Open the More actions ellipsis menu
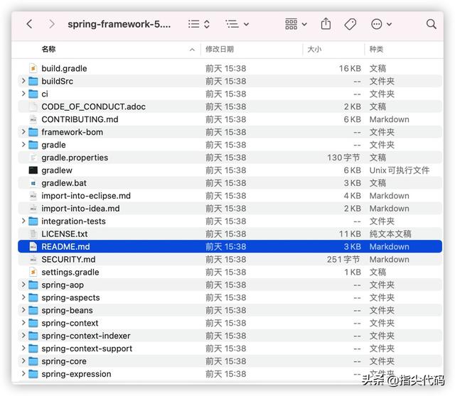 (381, 23)
